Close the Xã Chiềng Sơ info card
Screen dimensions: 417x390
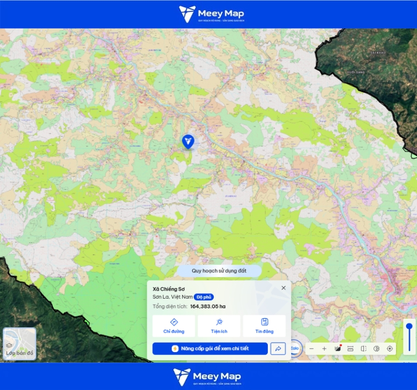284,288
